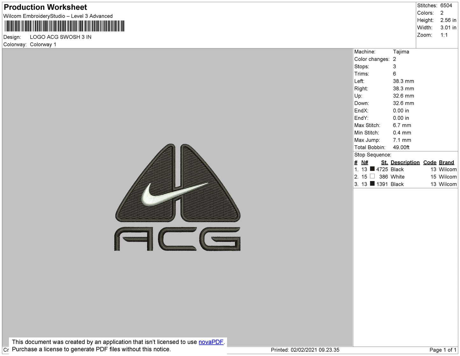This screenshot has height=356, width=460.
Task: Click the black swatch beside 1391 Black
Action: (x=372, y=184)
